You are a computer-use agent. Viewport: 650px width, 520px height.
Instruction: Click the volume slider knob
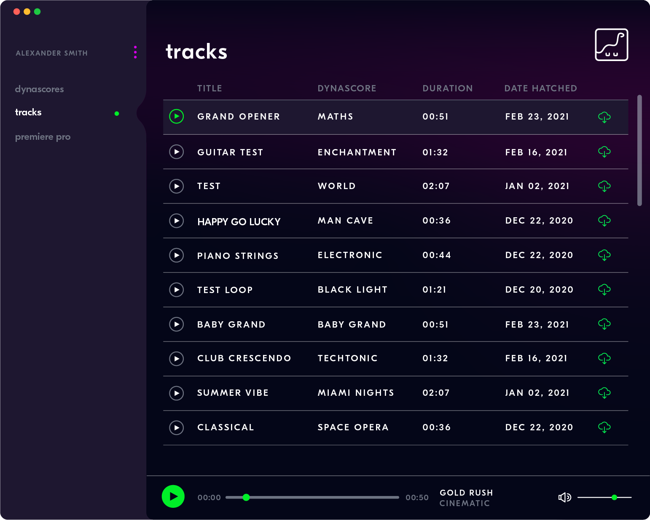[x=614, y=498]
